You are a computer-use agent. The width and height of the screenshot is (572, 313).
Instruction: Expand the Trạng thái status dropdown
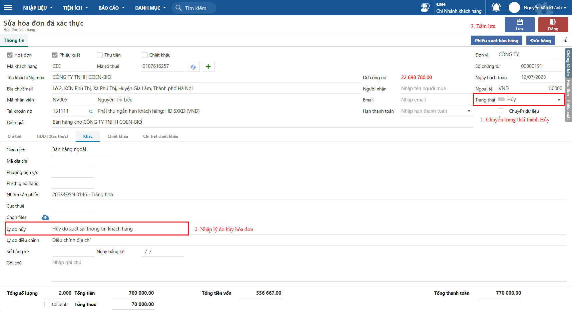pyautogui.click(x=559, y=100)
